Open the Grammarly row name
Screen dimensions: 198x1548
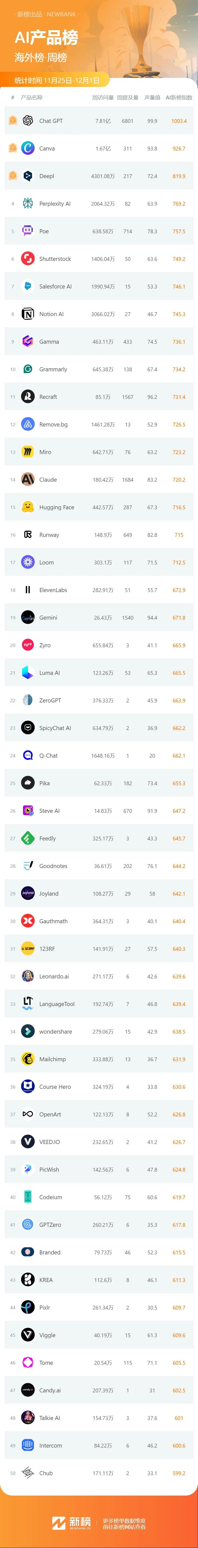click(x=54, y=369)
